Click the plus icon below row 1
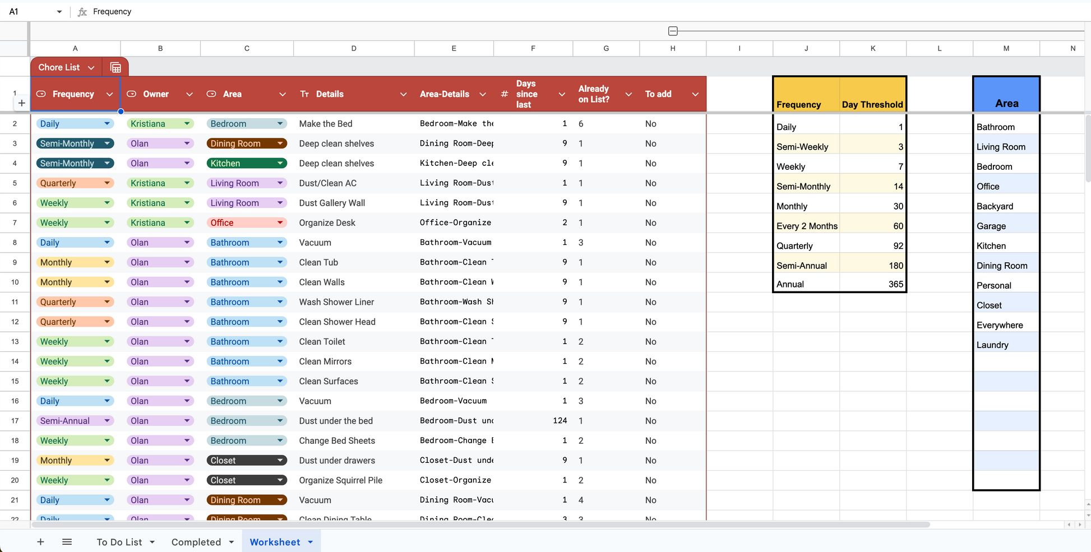The image size is (1091, 552). point(21,103)
